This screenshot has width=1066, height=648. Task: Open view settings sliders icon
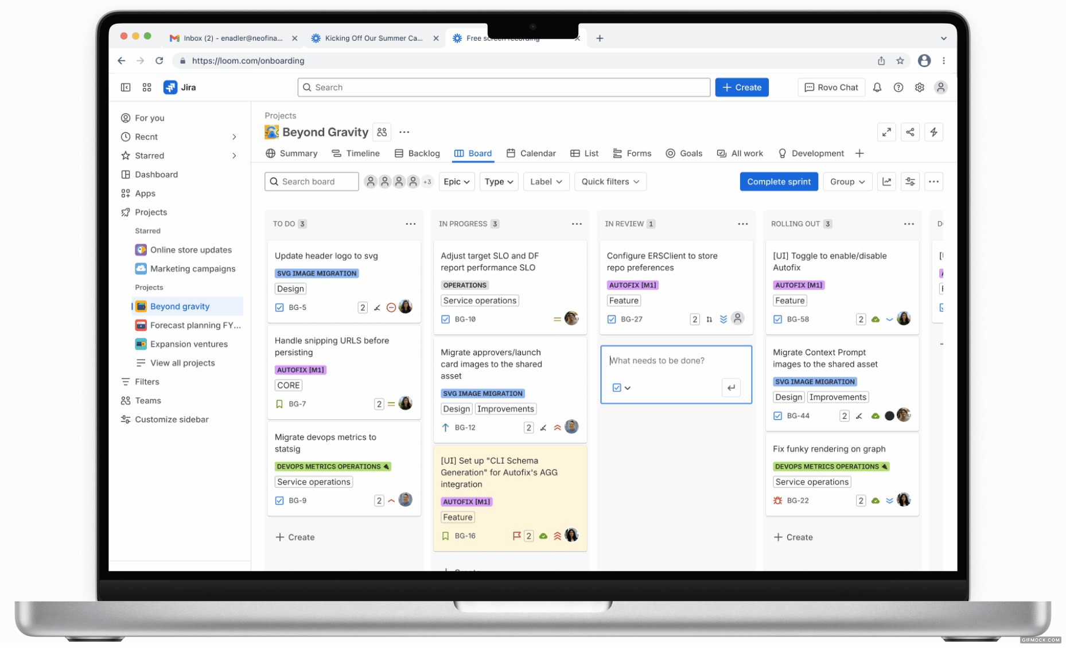(911, 182)
